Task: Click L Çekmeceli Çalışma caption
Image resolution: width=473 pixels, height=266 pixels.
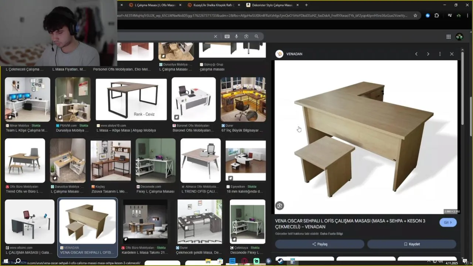Action: pyautogui.click(x=25, y=69)
